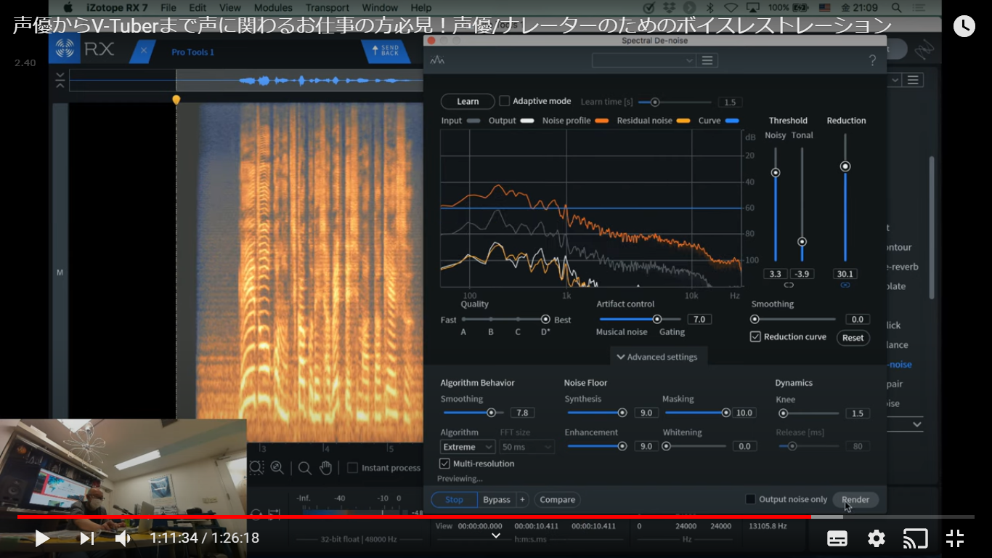Click the Bypass button
The image size is (992, 558).
pyautogui.click(x=497, y=500)
